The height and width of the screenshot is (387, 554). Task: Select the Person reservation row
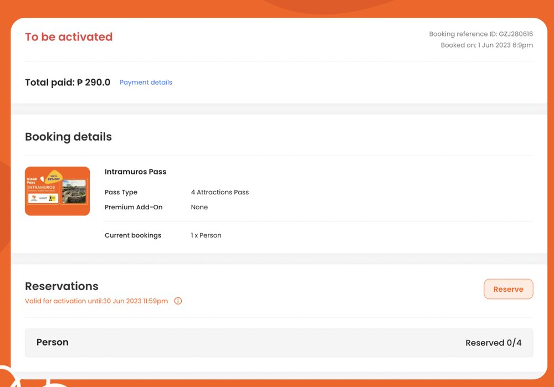279,343
